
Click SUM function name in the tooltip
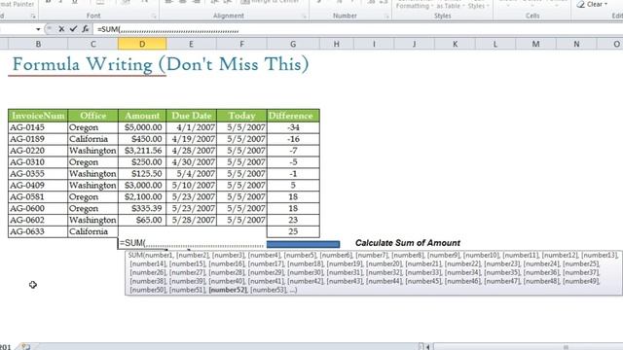coord(135,255)
